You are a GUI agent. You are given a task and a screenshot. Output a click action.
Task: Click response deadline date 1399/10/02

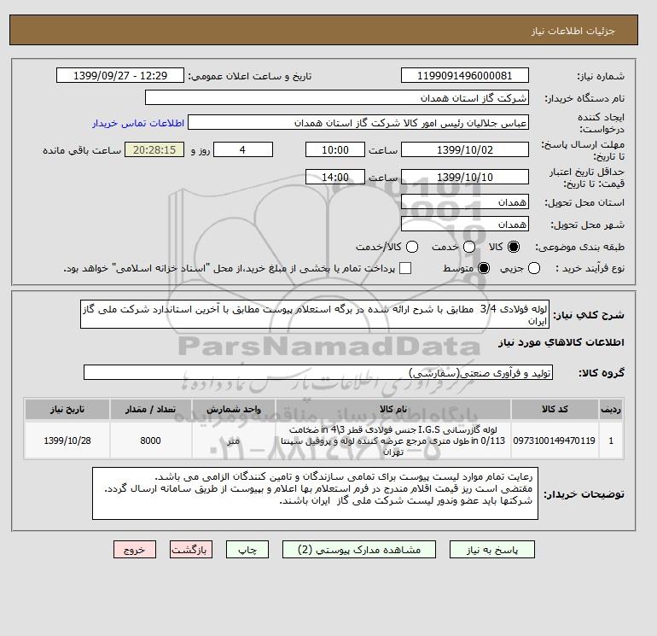click(x=465, y=149)
